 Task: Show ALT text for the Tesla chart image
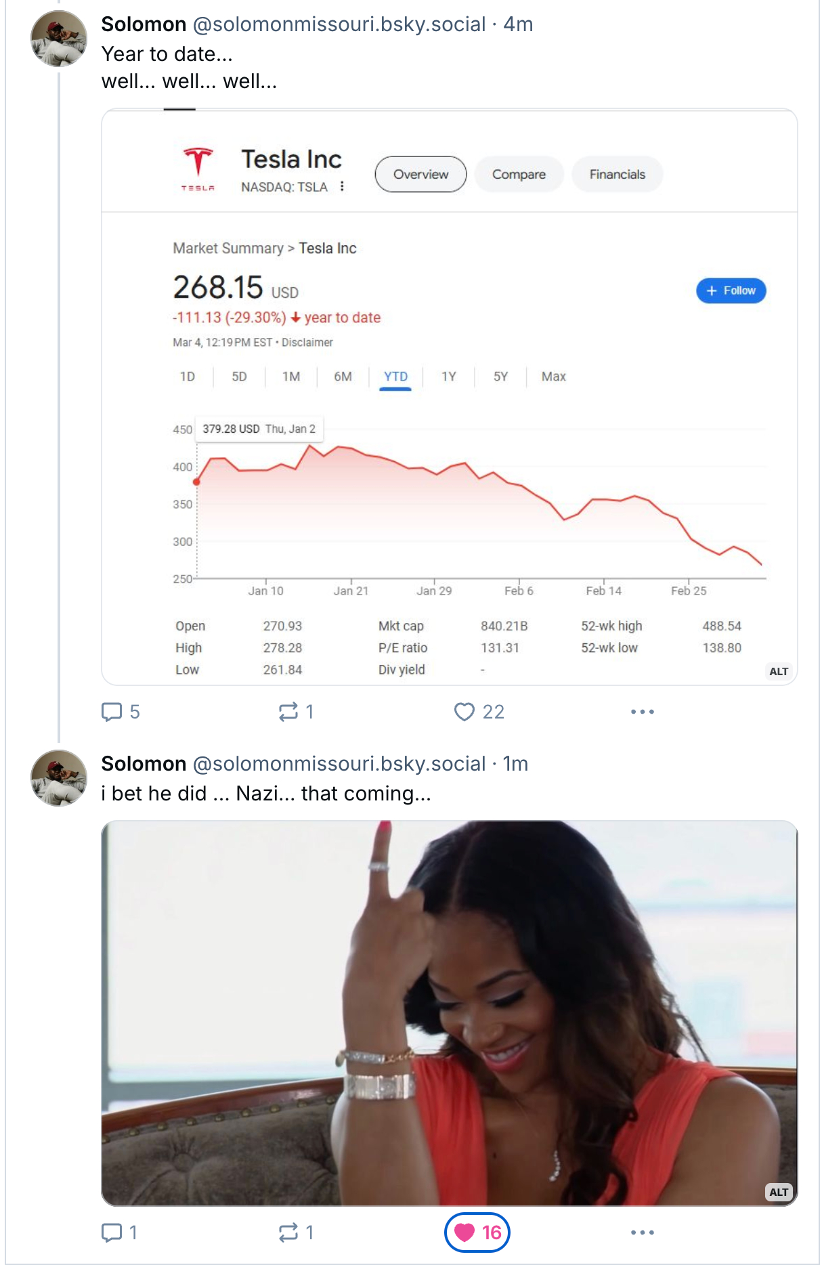[x=778, y=671]
